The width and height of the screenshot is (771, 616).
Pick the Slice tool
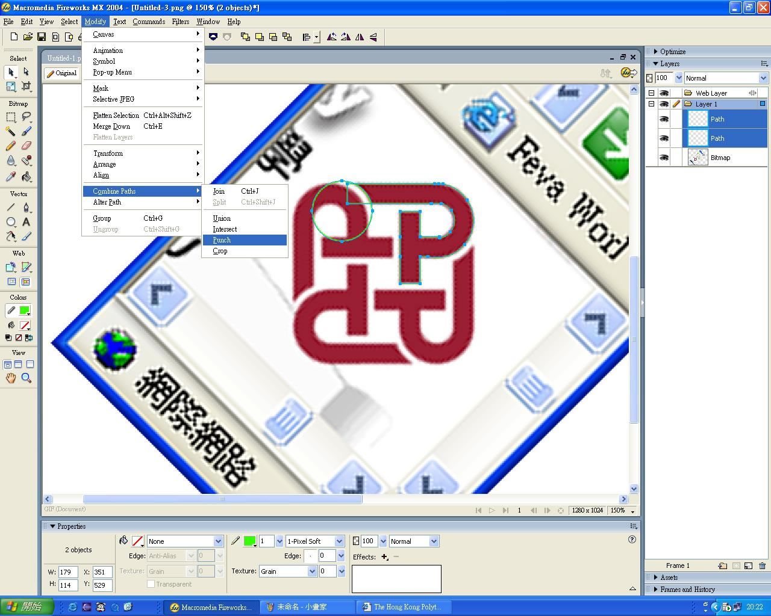click(26, 267)
